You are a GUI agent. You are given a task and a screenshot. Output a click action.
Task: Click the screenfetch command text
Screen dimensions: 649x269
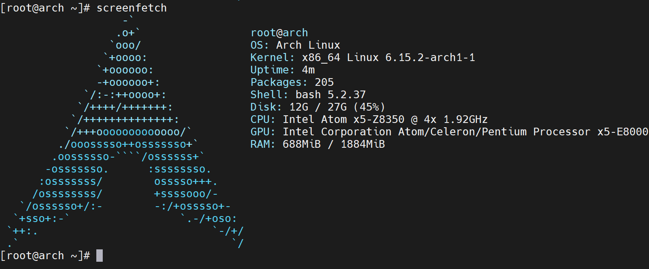click(x=131, y=8)
